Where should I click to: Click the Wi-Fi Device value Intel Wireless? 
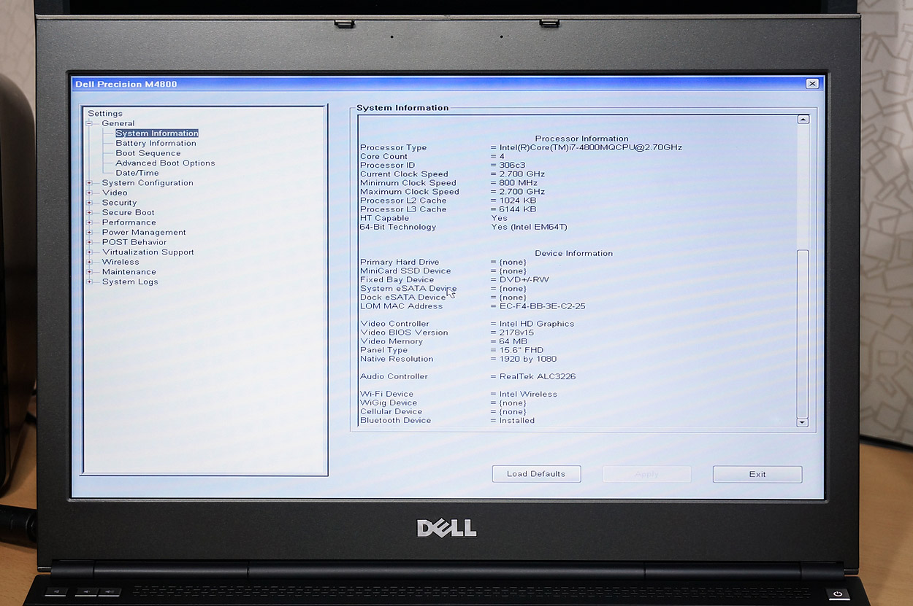(x=528, y=395)
